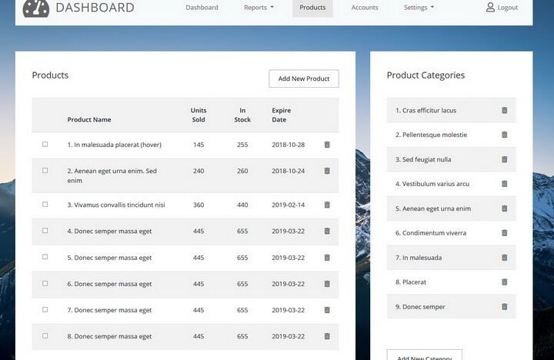Delete category Vestibulum varius arcu
Viewport: 554px width, 360px height.
coord(505,184)
